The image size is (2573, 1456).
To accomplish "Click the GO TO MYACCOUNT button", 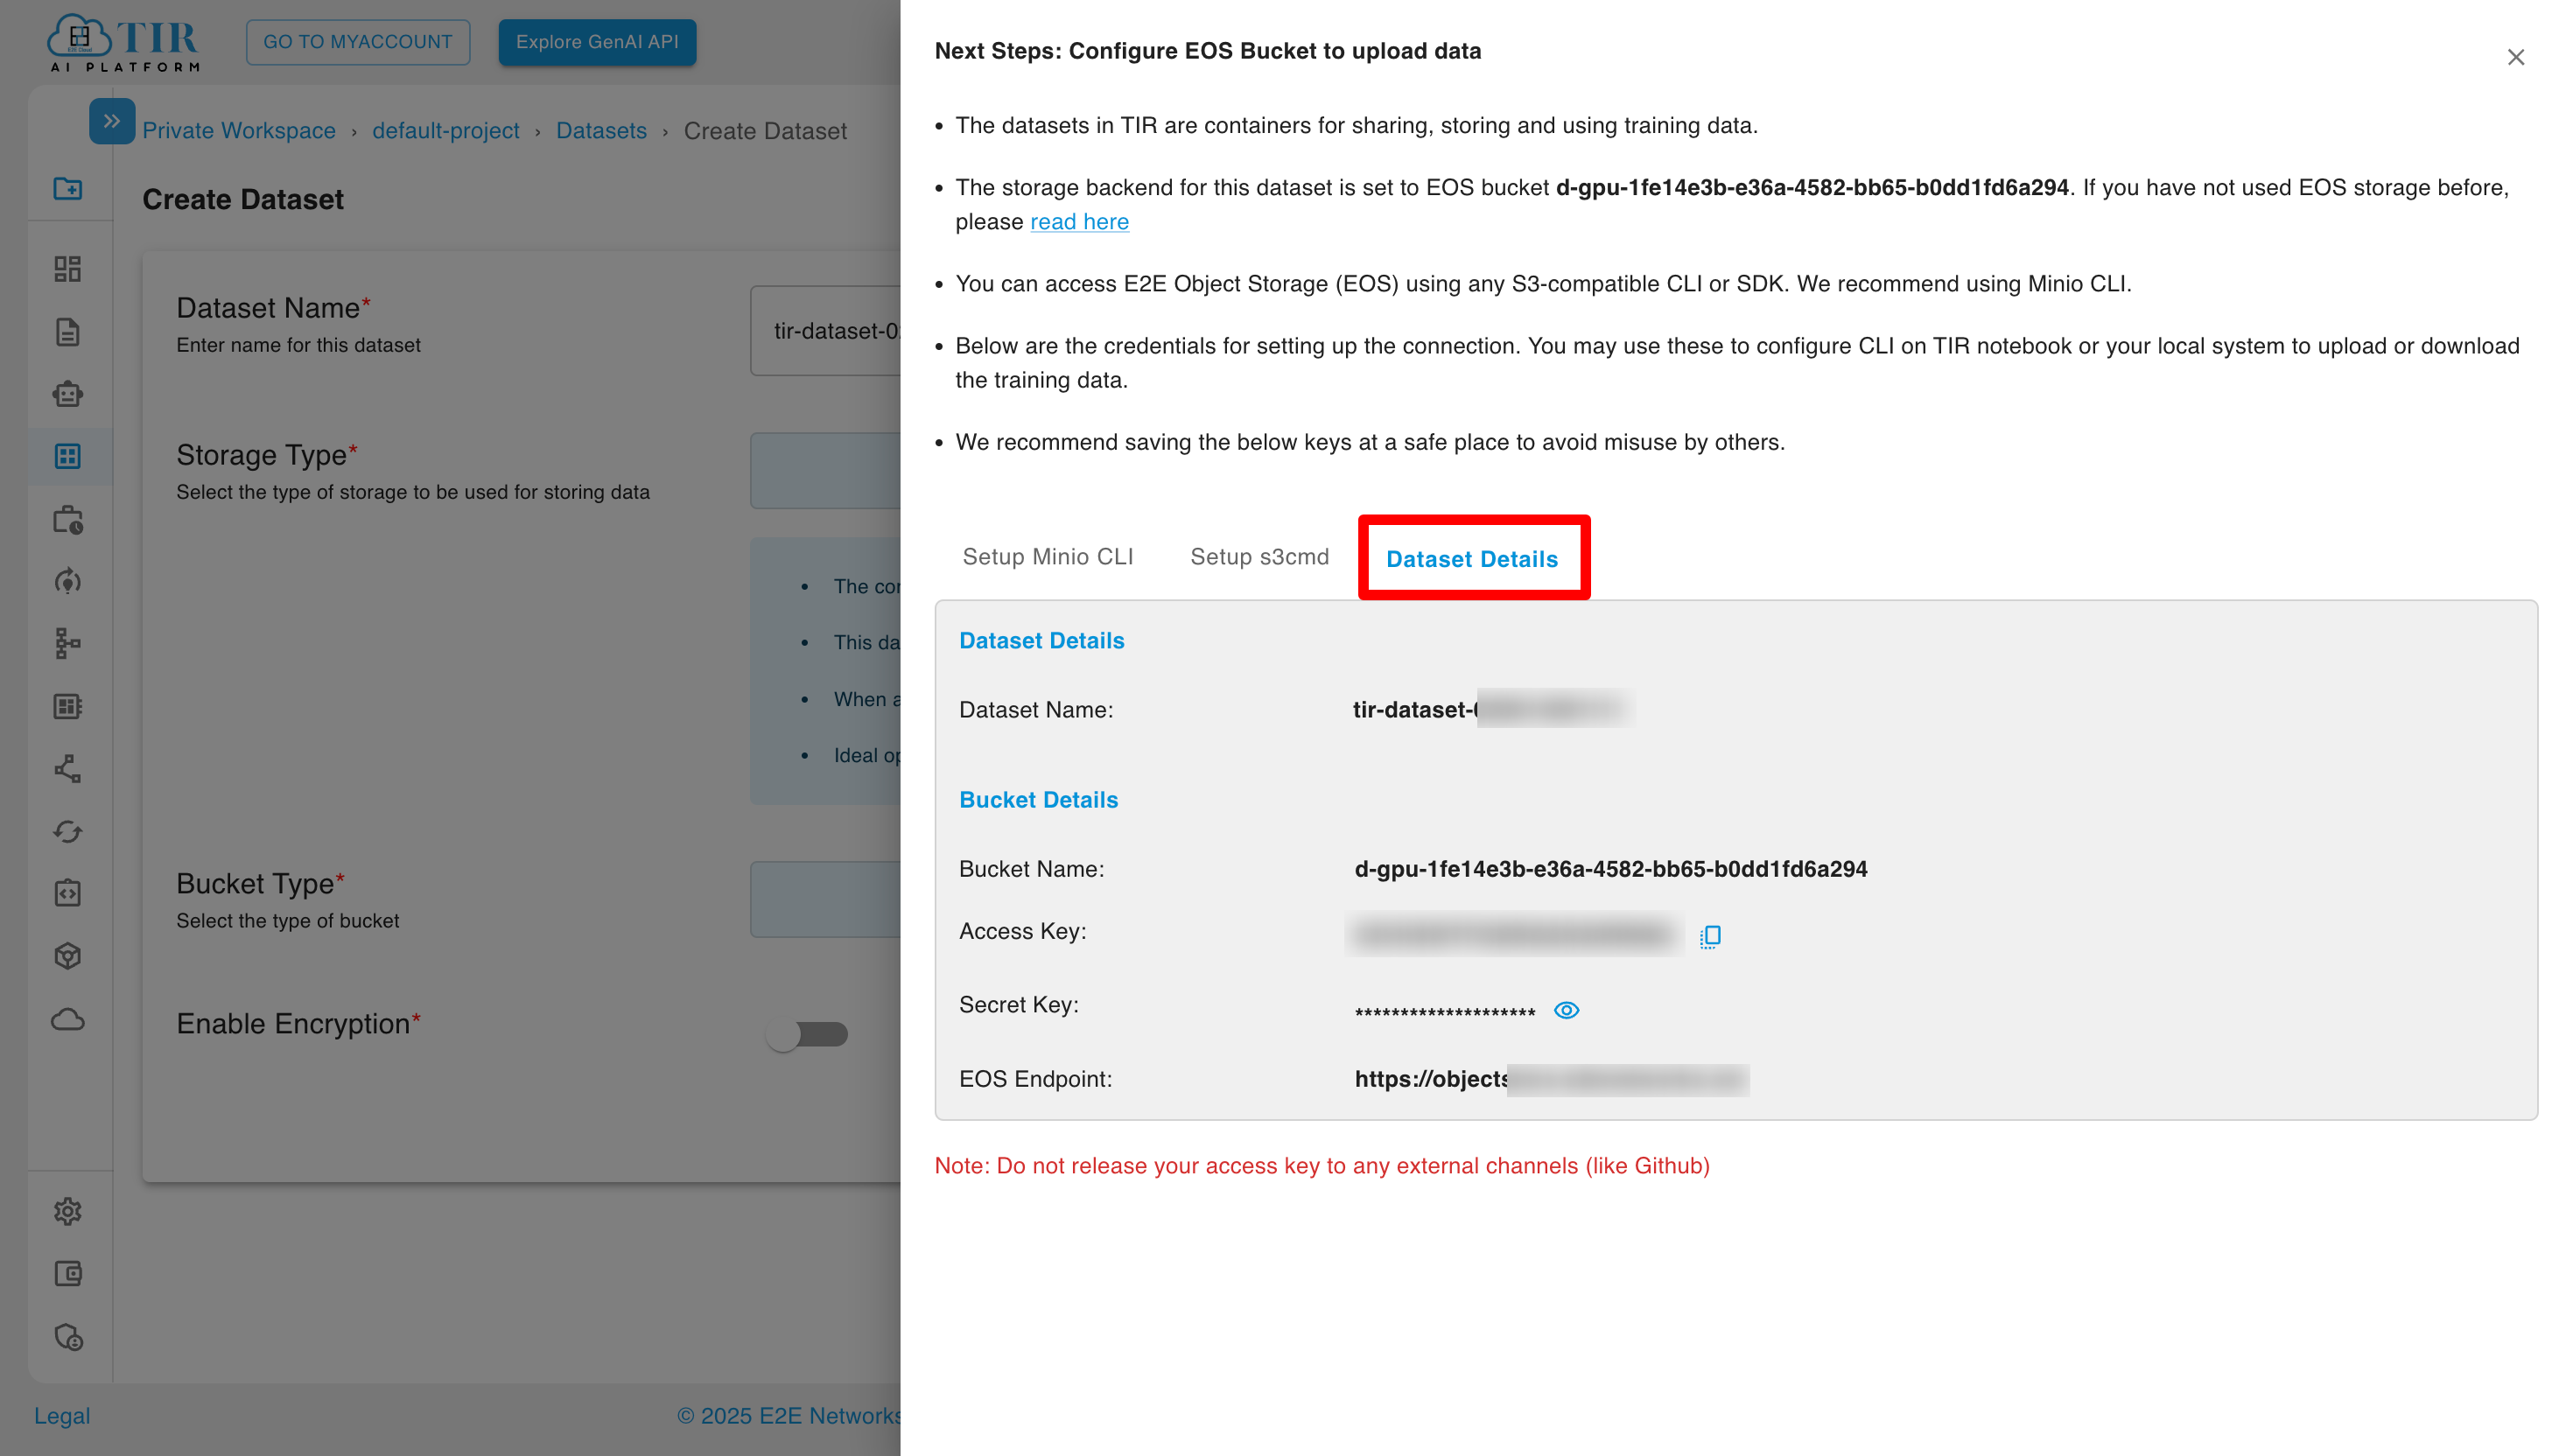I will (358, 42).
